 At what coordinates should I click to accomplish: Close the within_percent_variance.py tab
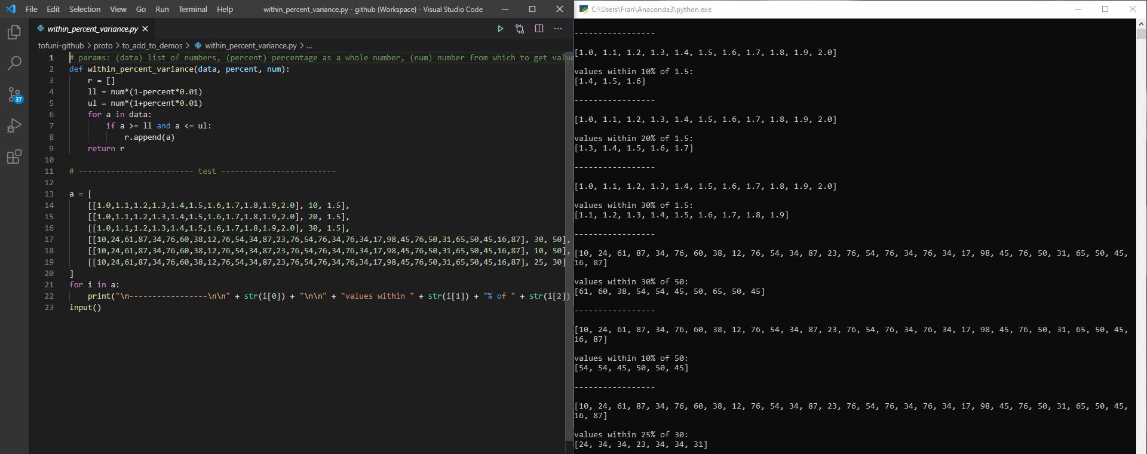[145, 29]
